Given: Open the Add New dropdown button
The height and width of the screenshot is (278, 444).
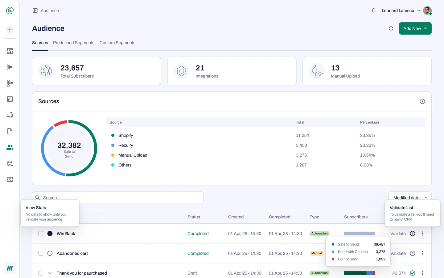Looking at the screenshot, I should tap(415, 28).
